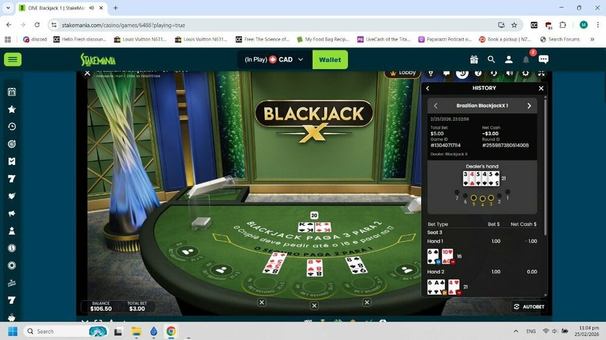The height and width of the screenshot is (340, 606).
Task: Click the history panel vertical scrollbar
Action: click(545, 164)
